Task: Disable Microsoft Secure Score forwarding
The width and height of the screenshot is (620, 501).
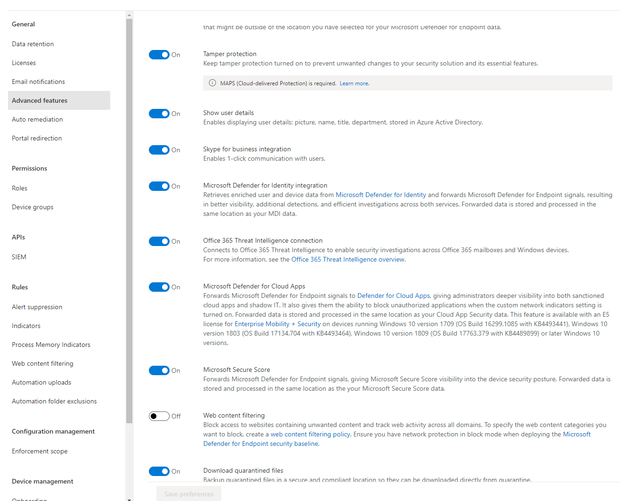Action: click(x=159, y=370)
